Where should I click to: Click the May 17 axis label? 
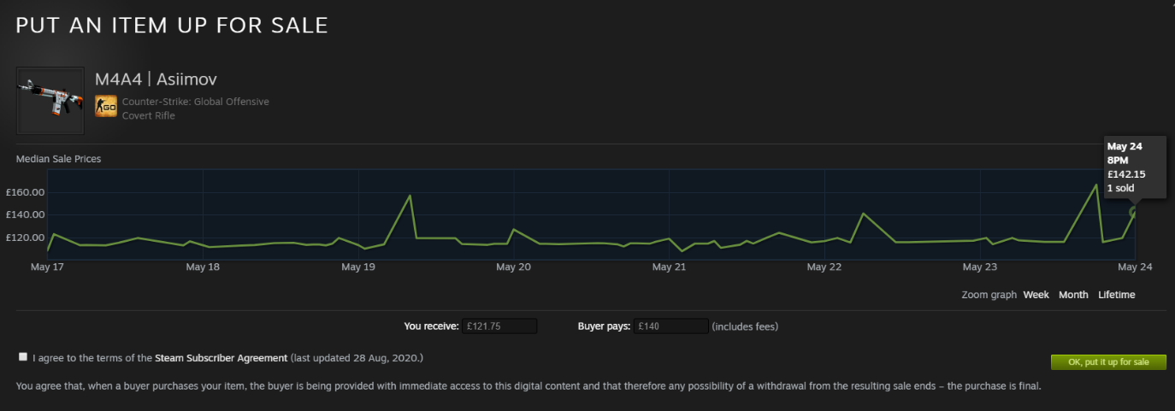tap(47, 267)
